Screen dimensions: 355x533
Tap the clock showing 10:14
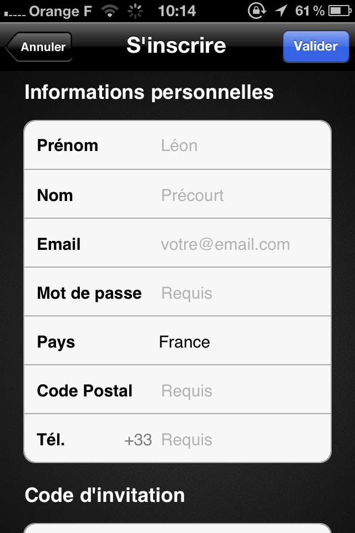click(x=177, y=11)
